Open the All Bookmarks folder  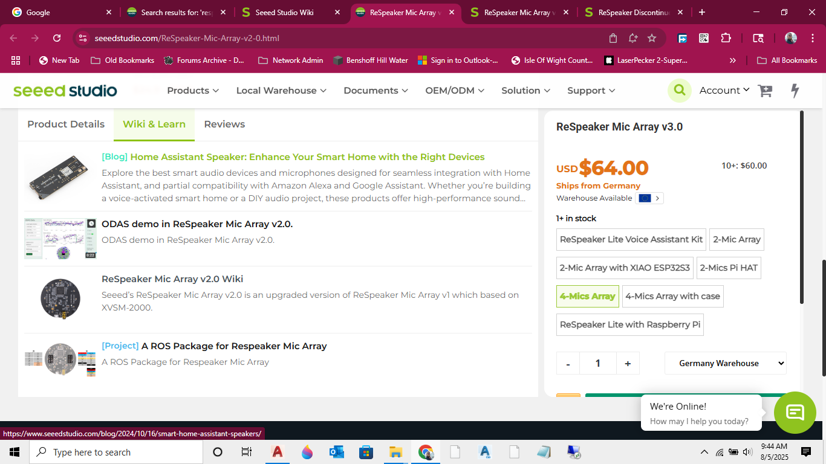tap(787, 60)
